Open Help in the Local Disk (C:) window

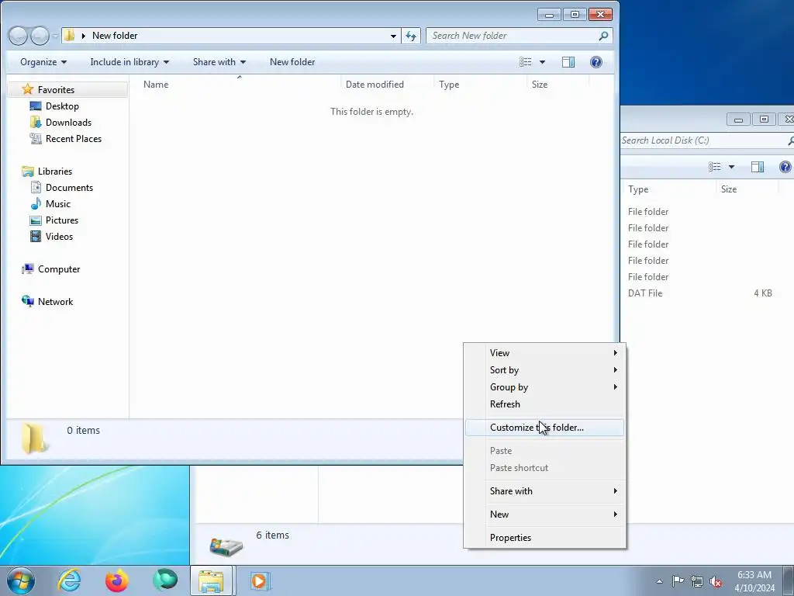tap(785, 167)
